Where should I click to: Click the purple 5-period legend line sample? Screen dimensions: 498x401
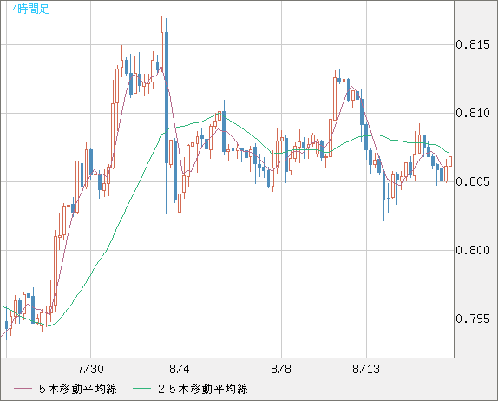click(x=23, y=389)
